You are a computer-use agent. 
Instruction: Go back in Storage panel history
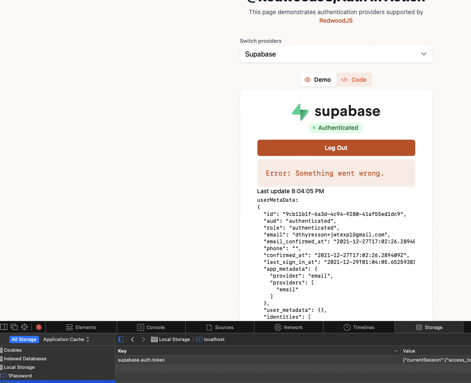(133, 339)
